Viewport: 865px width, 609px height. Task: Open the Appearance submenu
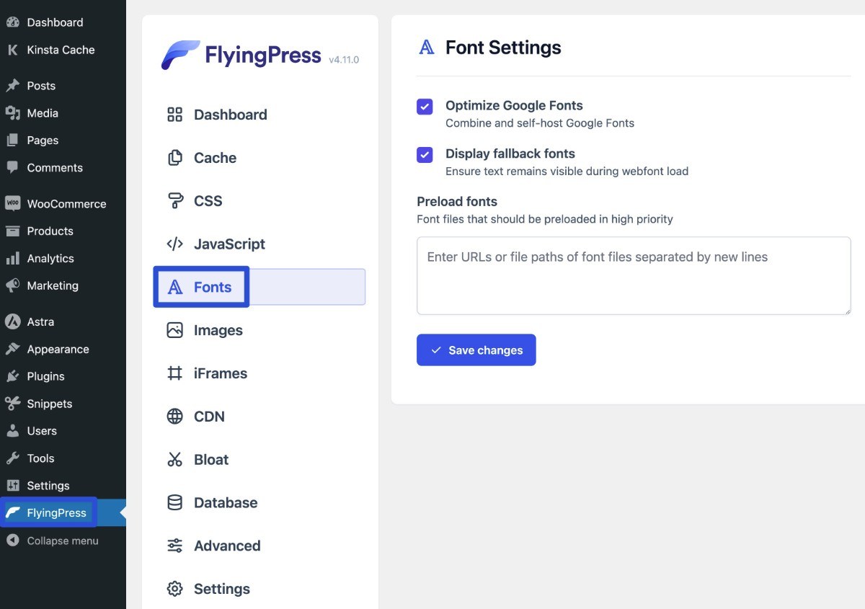click(x=56, y=349)
